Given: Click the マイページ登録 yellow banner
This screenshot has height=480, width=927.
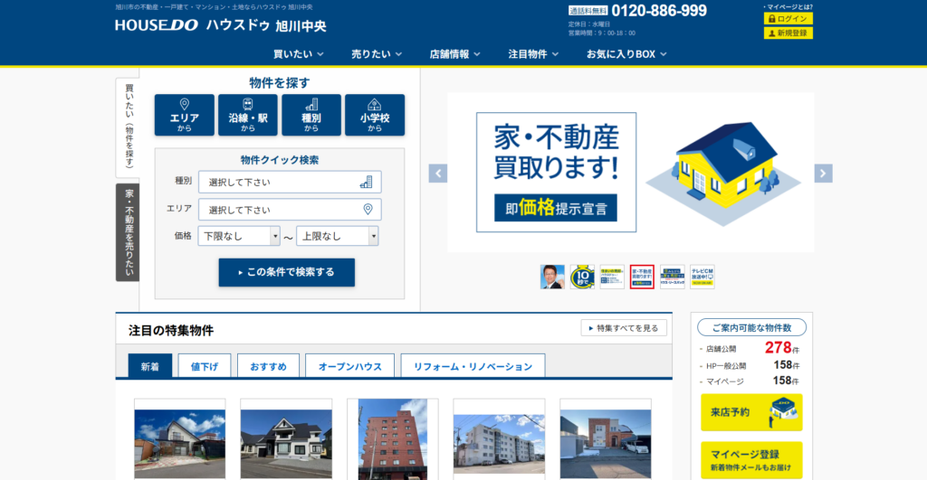Looking at the screenshot, I should pos(751,460).
